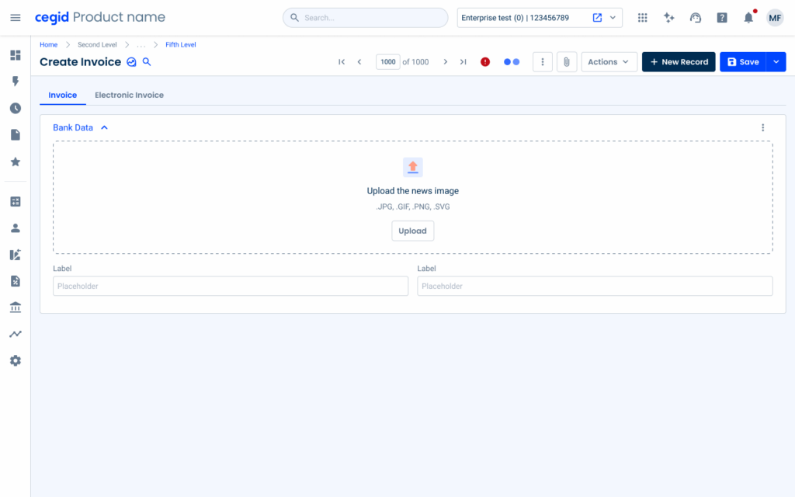This screenshot has width=795, height=497.
Task: Click the star favorites icon in the sidebar
Action: click(x=15, y=162)
